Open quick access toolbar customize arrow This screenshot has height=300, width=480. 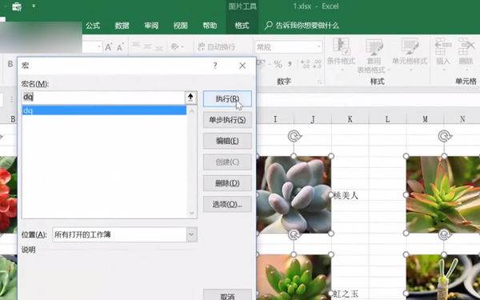click(34, 6)
